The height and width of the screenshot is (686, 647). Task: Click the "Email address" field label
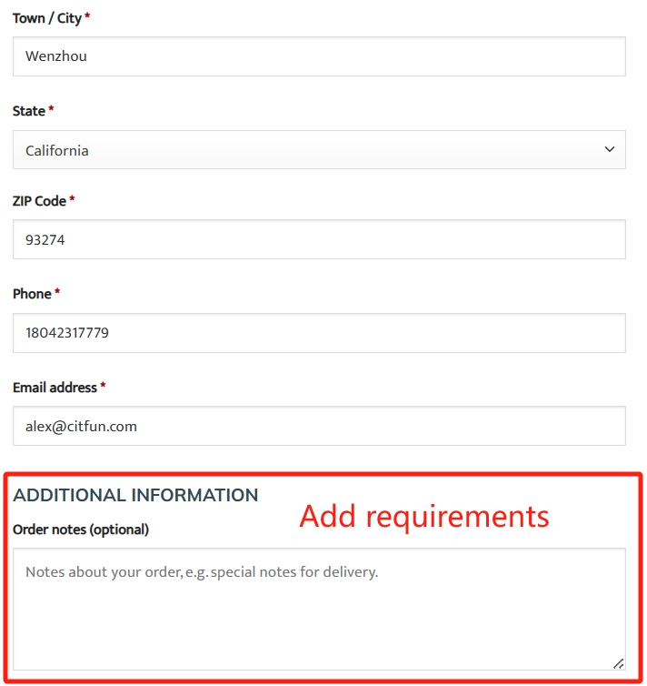click(55, 388)
